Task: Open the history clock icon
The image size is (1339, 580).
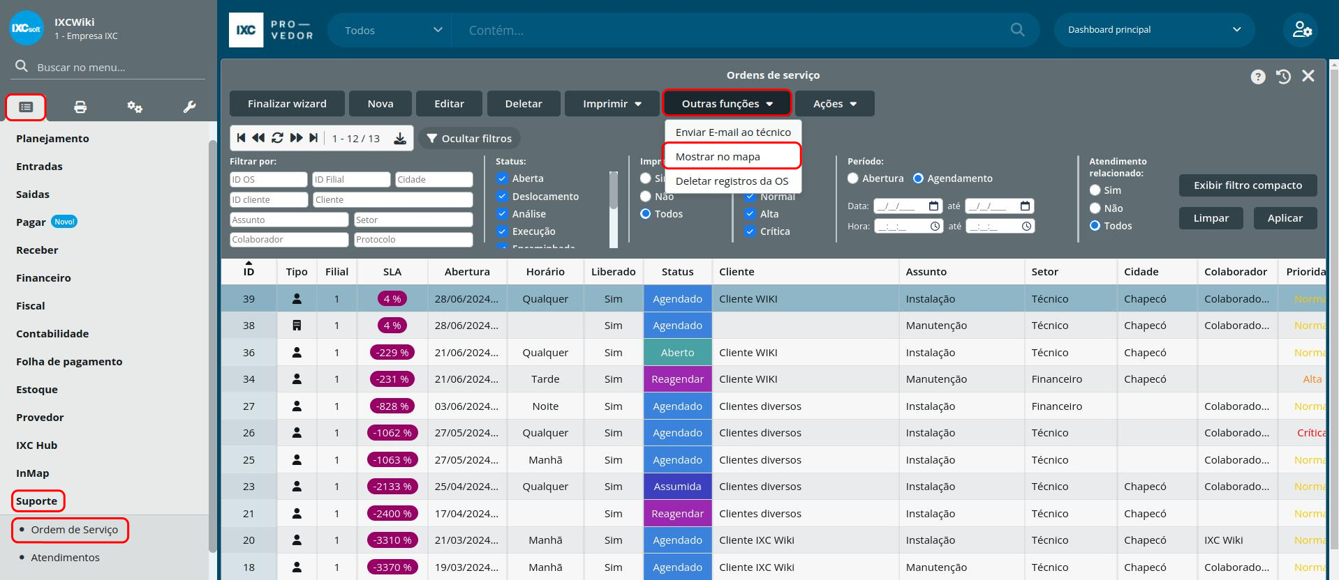Action: [1283, 76]
